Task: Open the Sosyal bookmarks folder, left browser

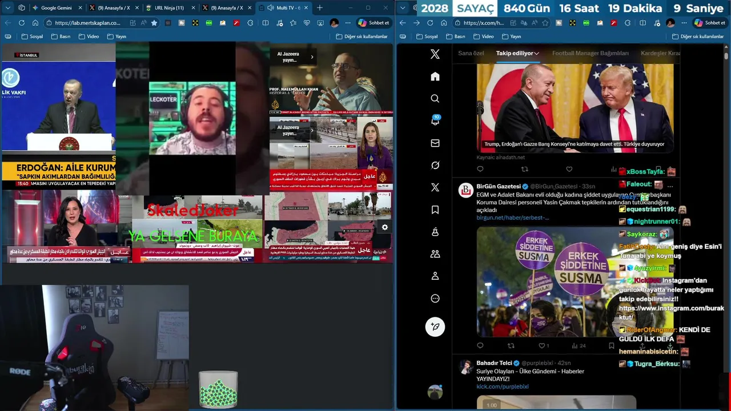Action: point(33,36)
